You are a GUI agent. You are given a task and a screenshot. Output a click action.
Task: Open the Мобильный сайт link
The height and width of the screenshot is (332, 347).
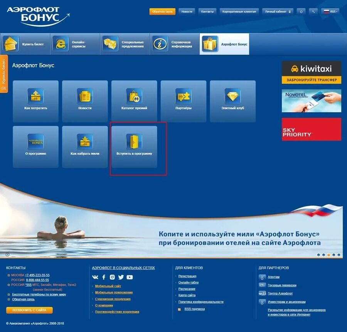108,286
